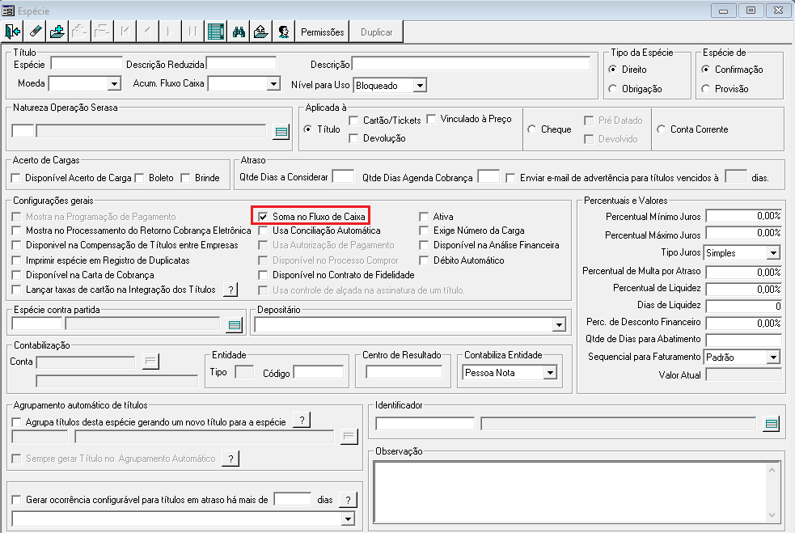Click the Agrupamento automático lookup icon

click(x=349, y=436)
